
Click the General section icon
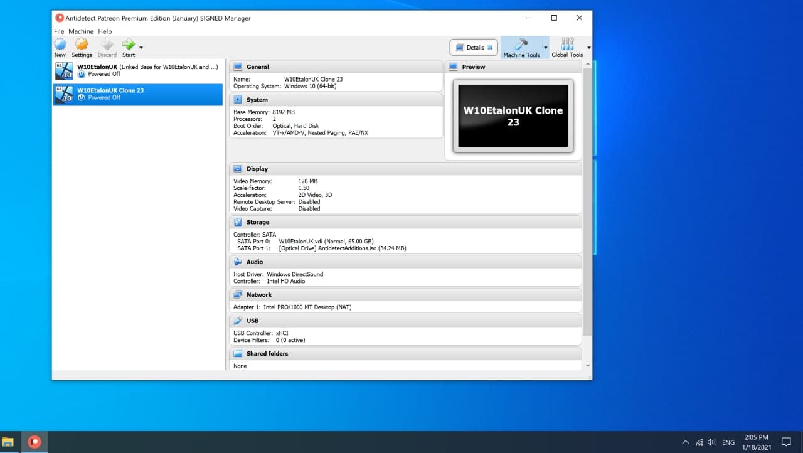click(238, 67)
